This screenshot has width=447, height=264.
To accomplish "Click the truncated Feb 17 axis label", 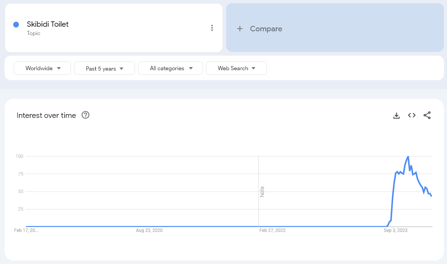I will [26, 230].
